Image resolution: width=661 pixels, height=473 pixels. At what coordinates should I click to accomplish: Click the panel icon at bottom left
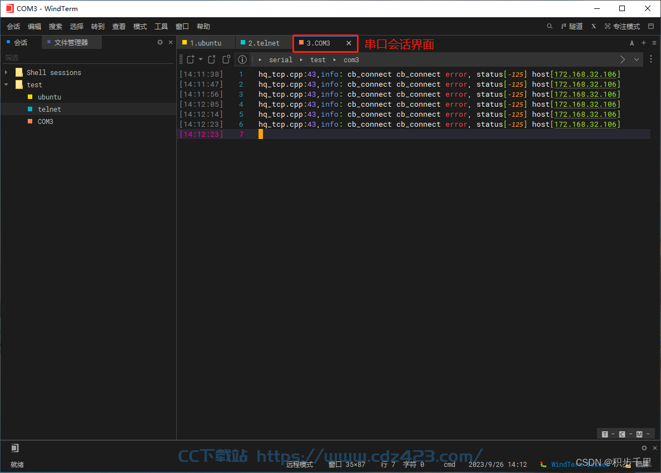[x=15, y=447]
